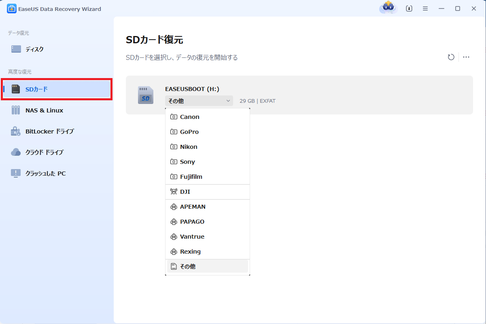Choose GoPro as the camera brand
The width and height of the screenshot is (486, 324).
189,131
